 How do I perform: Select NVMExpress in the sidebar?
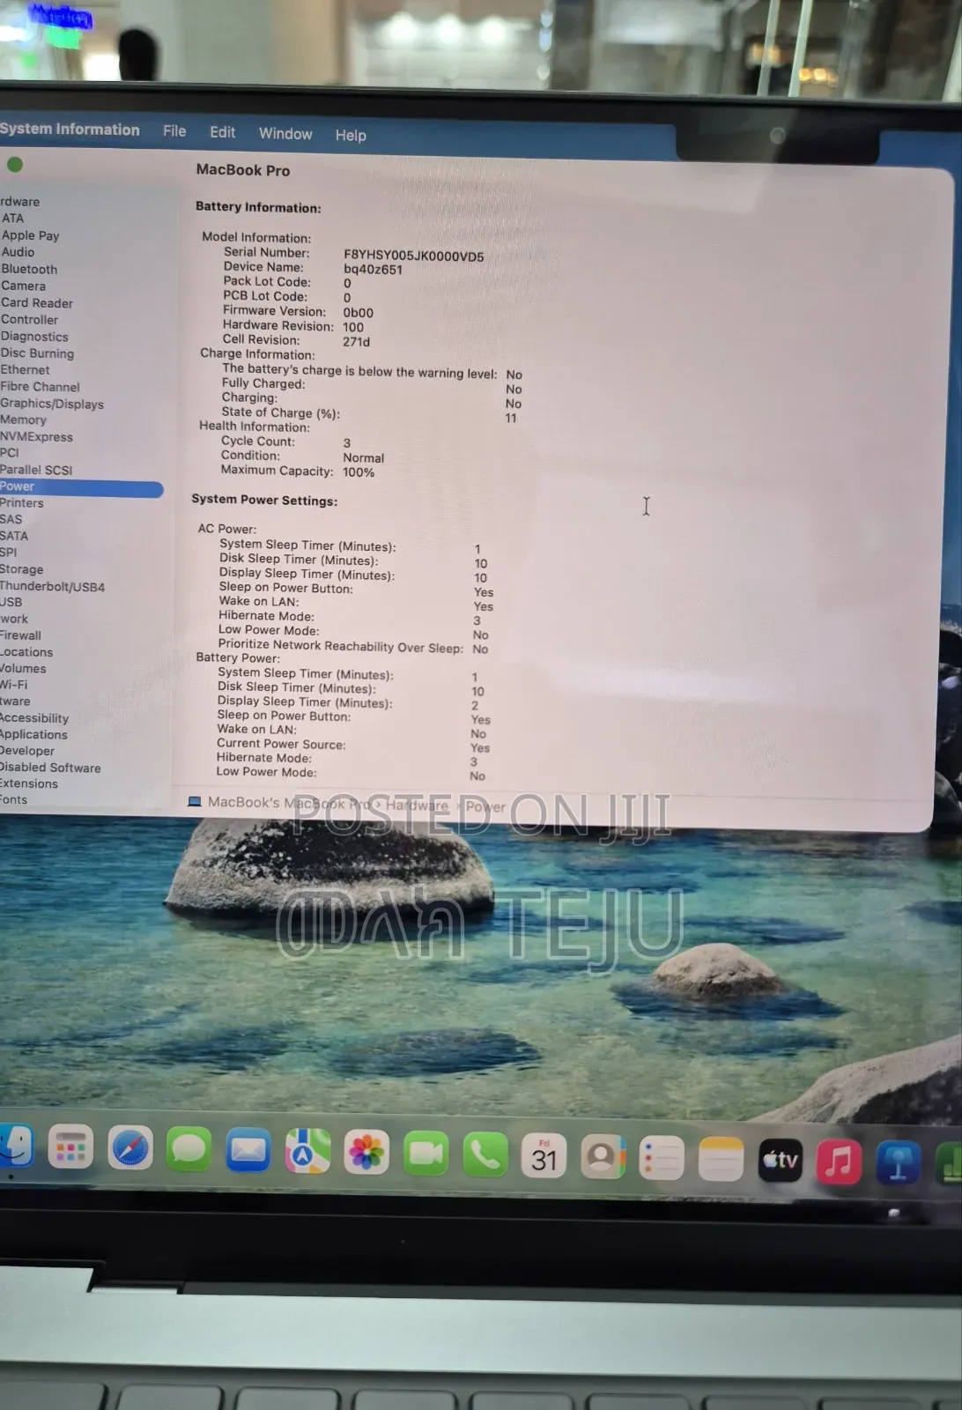[36, 436]
